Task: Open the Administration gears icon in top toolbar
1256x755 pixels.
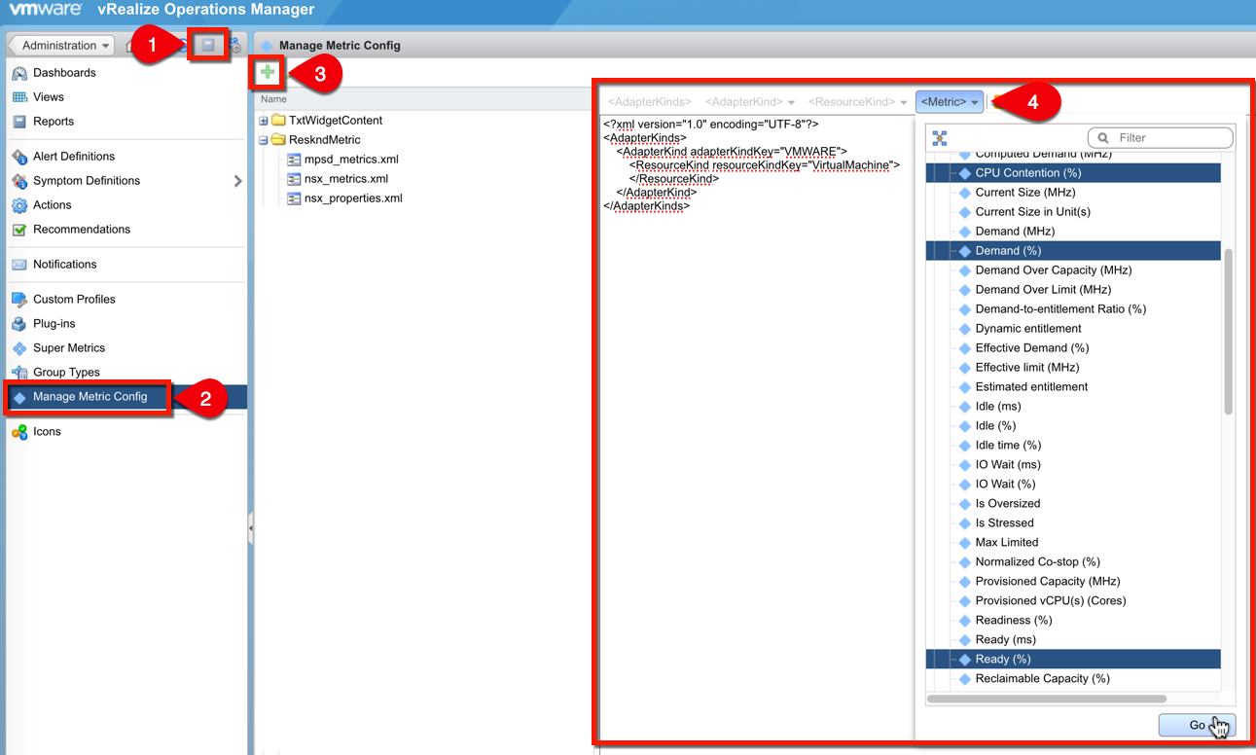Action: (236, 45)
